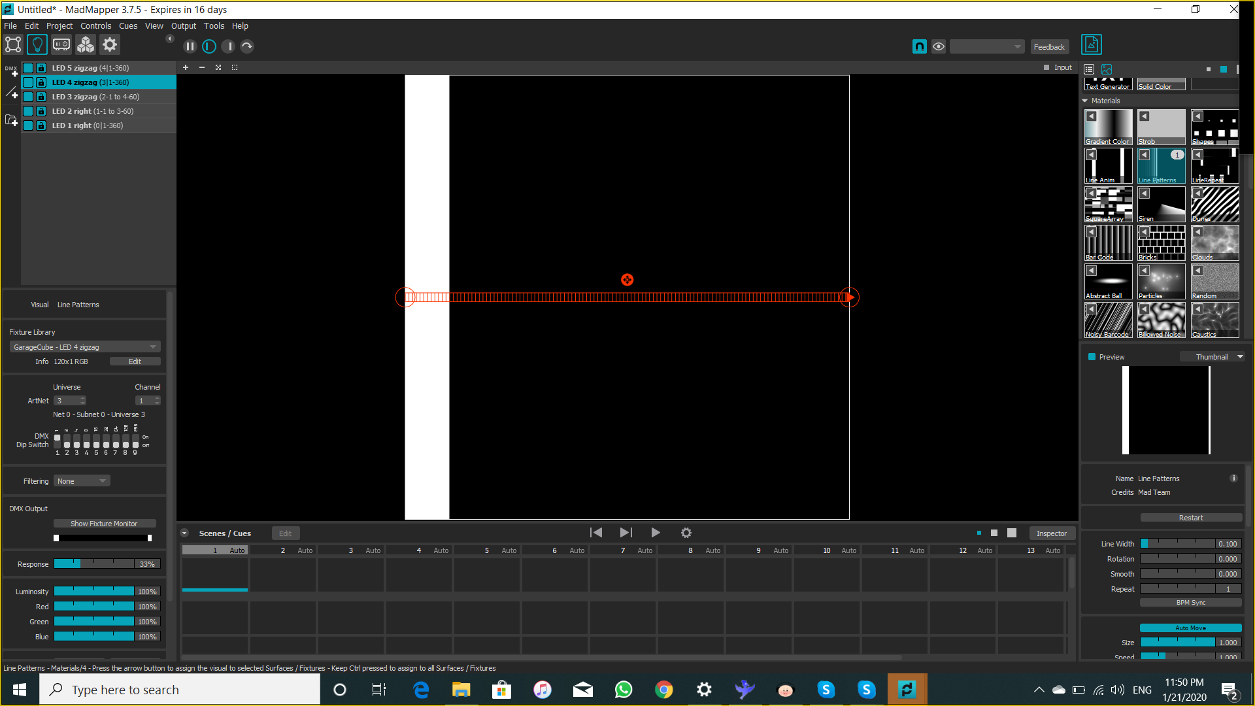Adjust ArtNet Universe stepper arrows
Screen dimensions: 1255x706
pyautogui.click(x=82, y=401)
